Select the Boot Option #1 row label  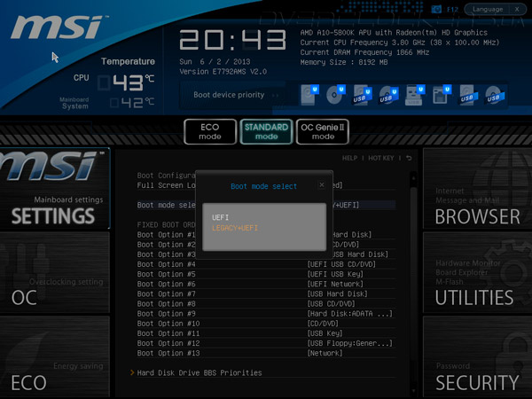167,235
